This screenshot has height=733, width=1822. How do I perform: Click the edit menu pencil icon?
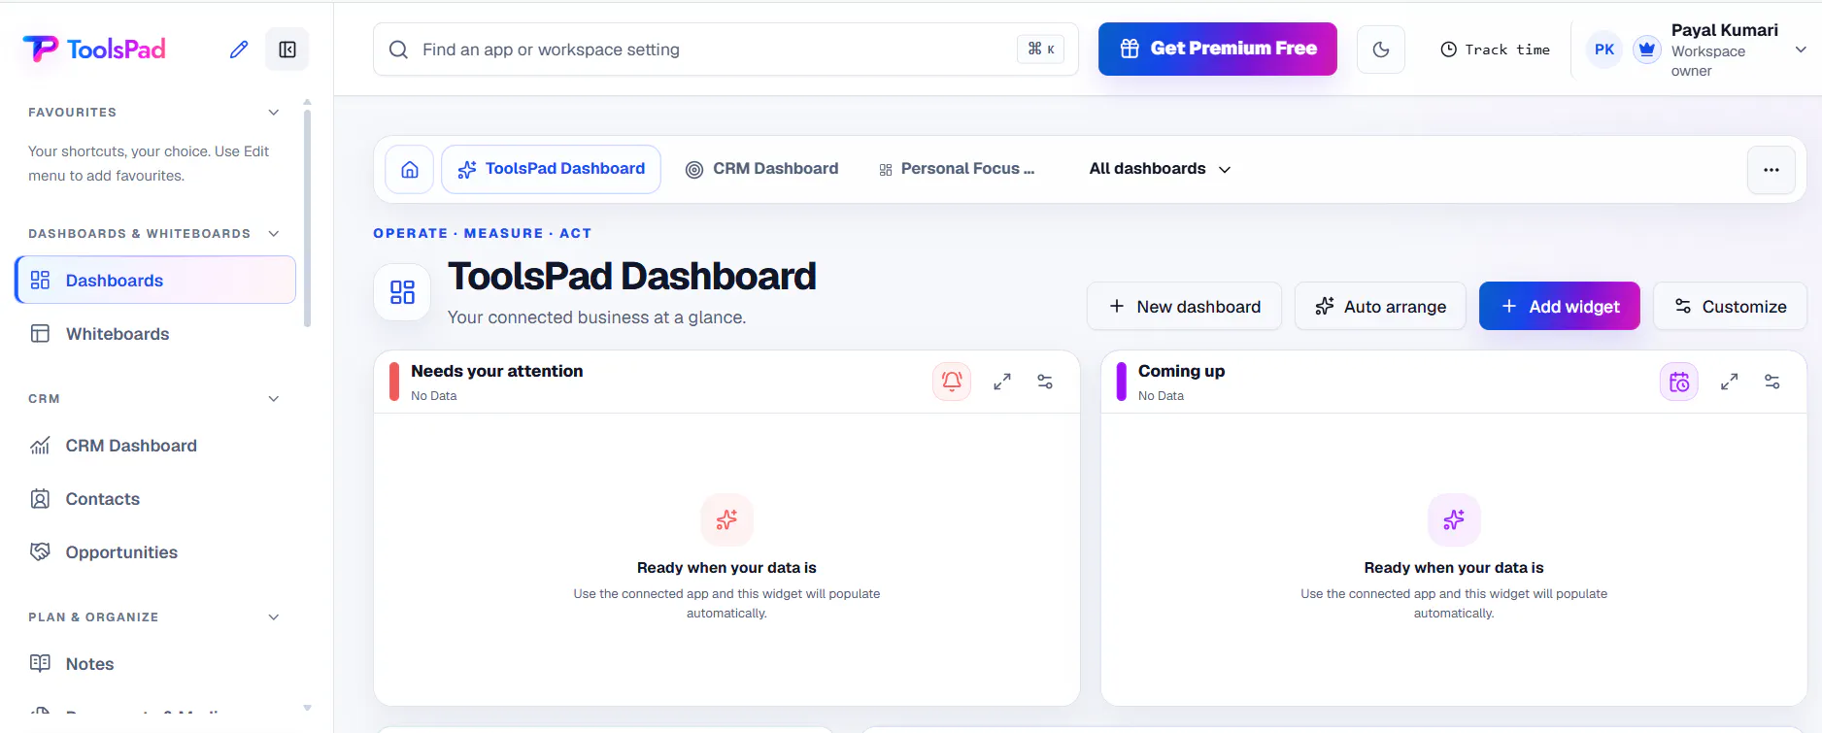(x=239, y=50)
